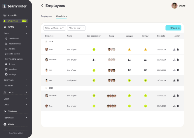This screenshot has width=194, height=138.
Task: Add a new unit with UNITS plus icon
Action: (x=27, y=92)
